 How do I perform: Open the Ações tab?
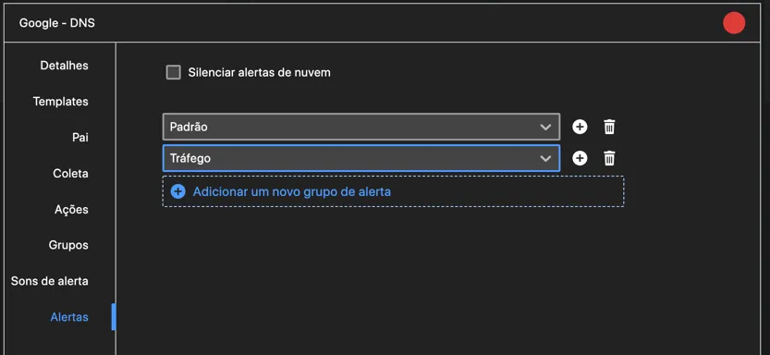tap(71, 210)
